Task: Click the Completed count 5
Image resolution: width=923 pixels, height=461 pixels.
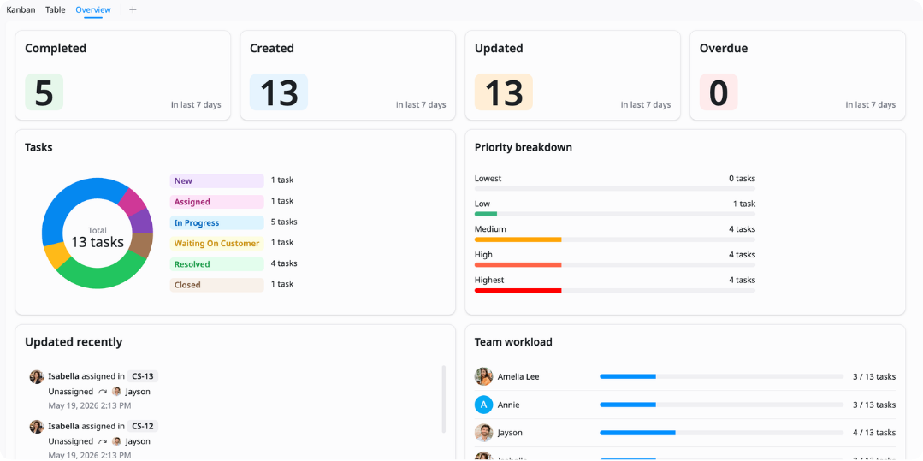Action: coord(44,92)
